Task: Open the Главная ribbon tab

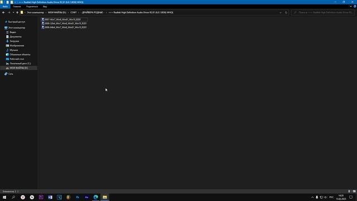Action: (x=17, y=7)
